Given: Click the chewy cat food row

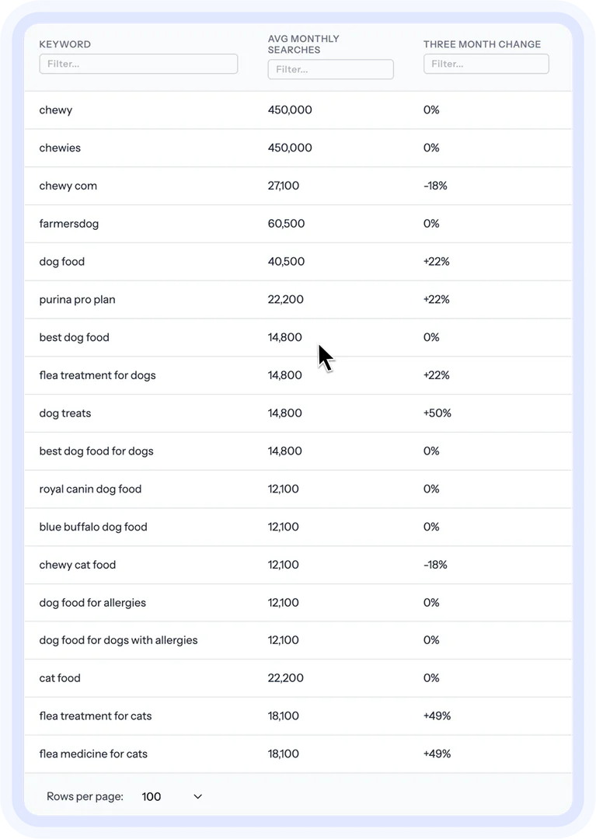Looking at the screenshot, I should point(77,565).
